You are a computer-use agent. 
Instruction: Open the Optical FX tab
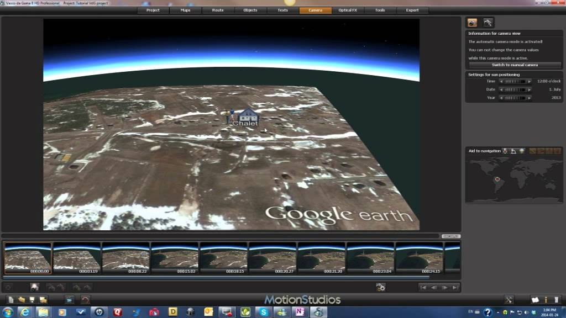tap(348, 10)
